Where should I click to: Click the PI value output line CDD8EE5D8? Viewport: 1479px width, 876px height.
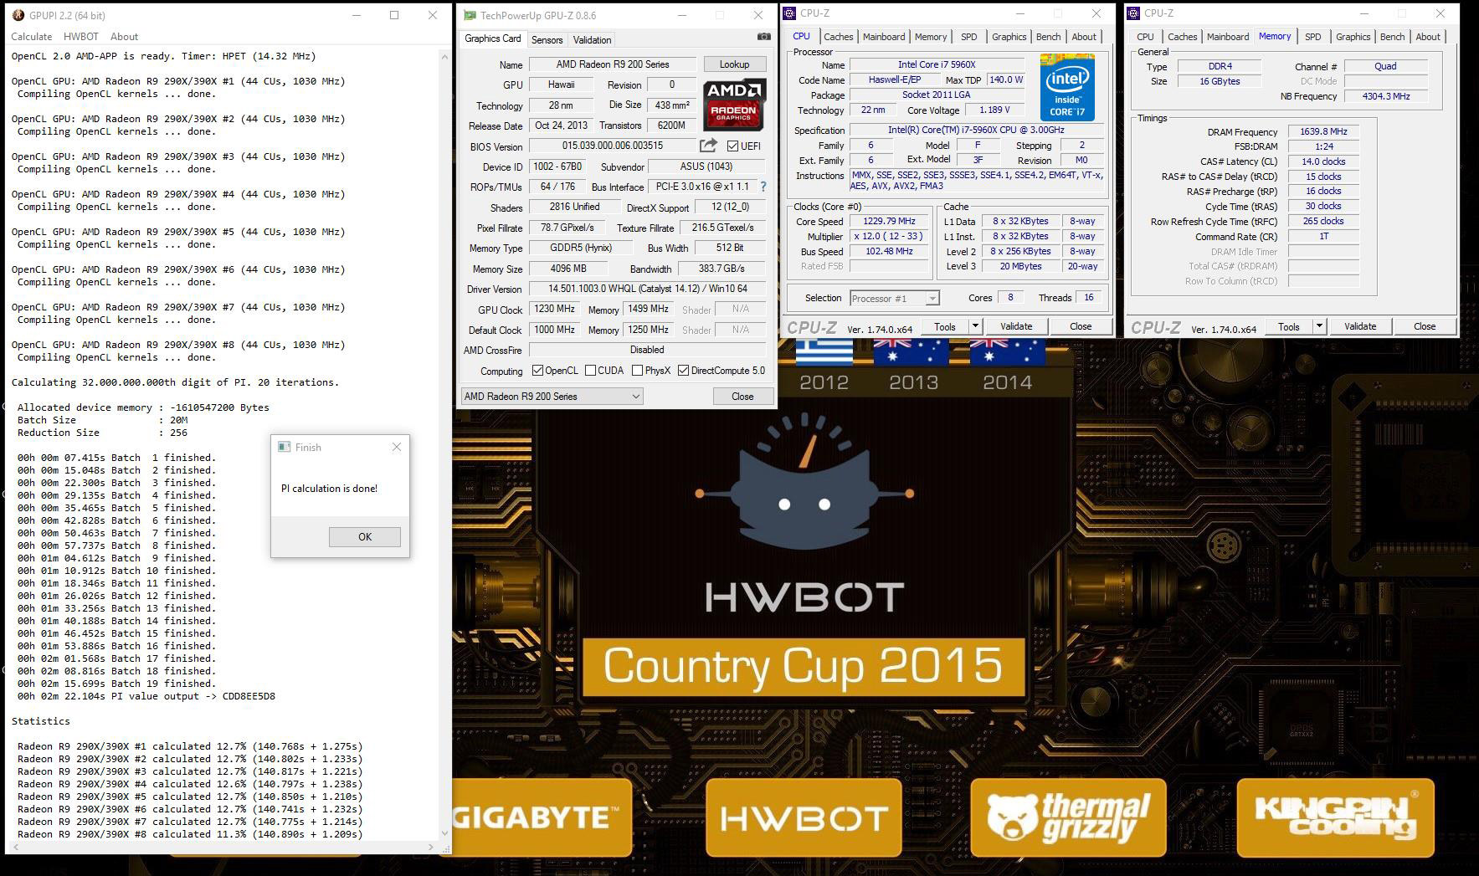(x=146, y=696)
